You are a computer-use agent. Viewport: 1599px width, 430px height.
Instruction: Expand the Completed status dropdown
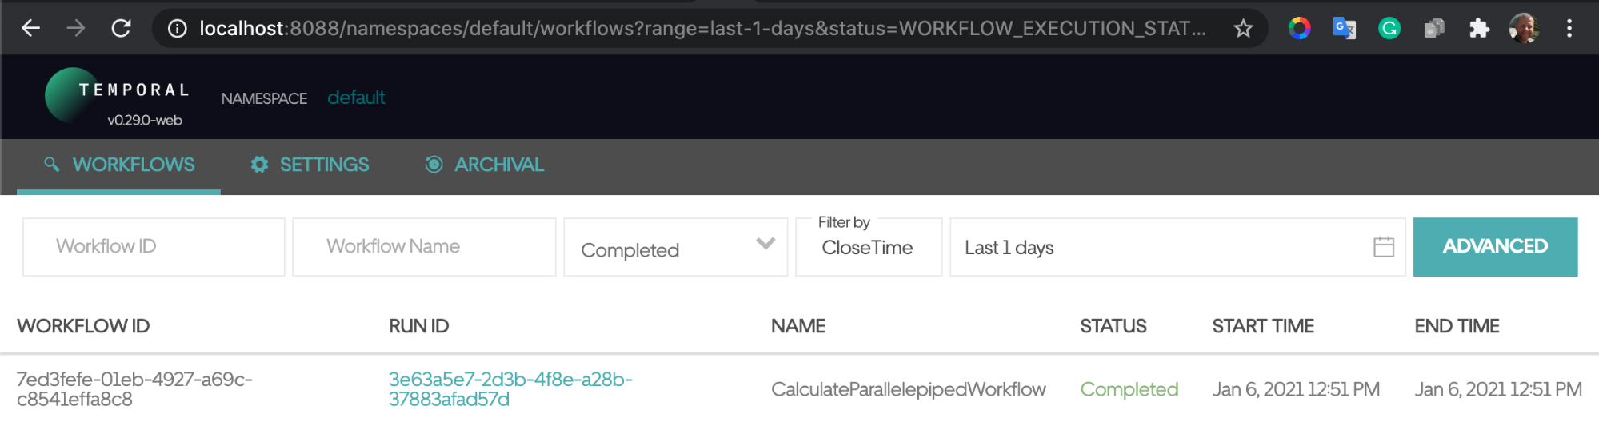(675, 248)
